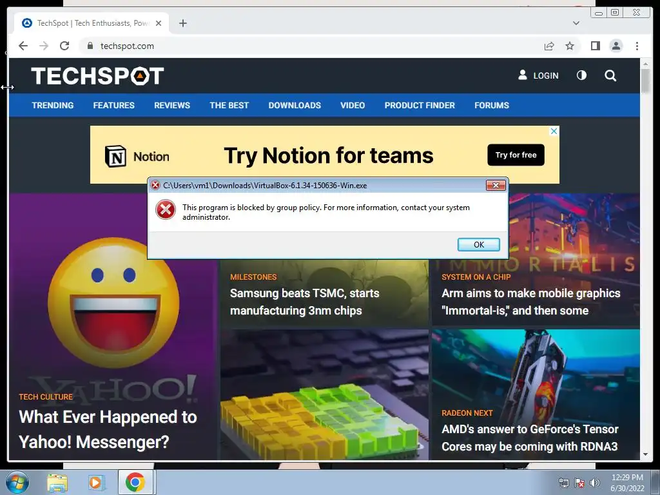
Task: Toggle the dark/light theme icon
Action: pyautogui.click(x=581, y=75)
